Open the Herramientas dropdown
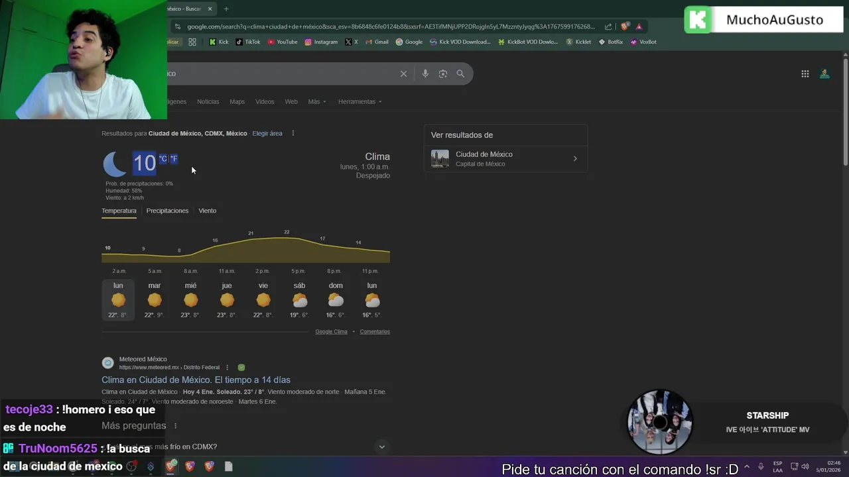The image size is (849, 477). pos(360,101)
